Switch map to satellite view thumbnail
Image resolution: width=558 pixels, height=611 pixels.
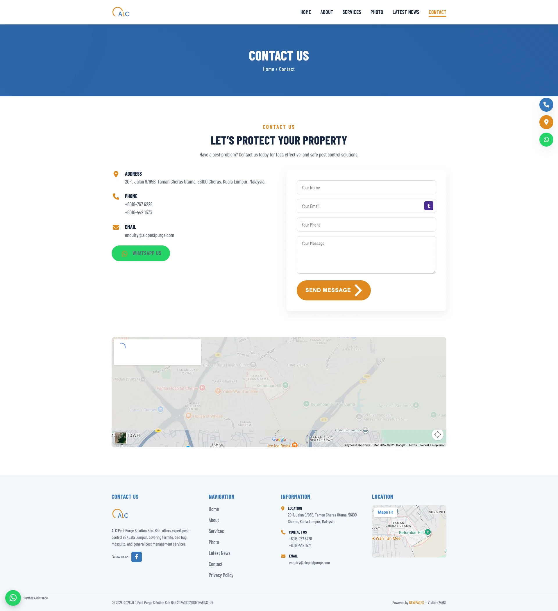point(121,438)
